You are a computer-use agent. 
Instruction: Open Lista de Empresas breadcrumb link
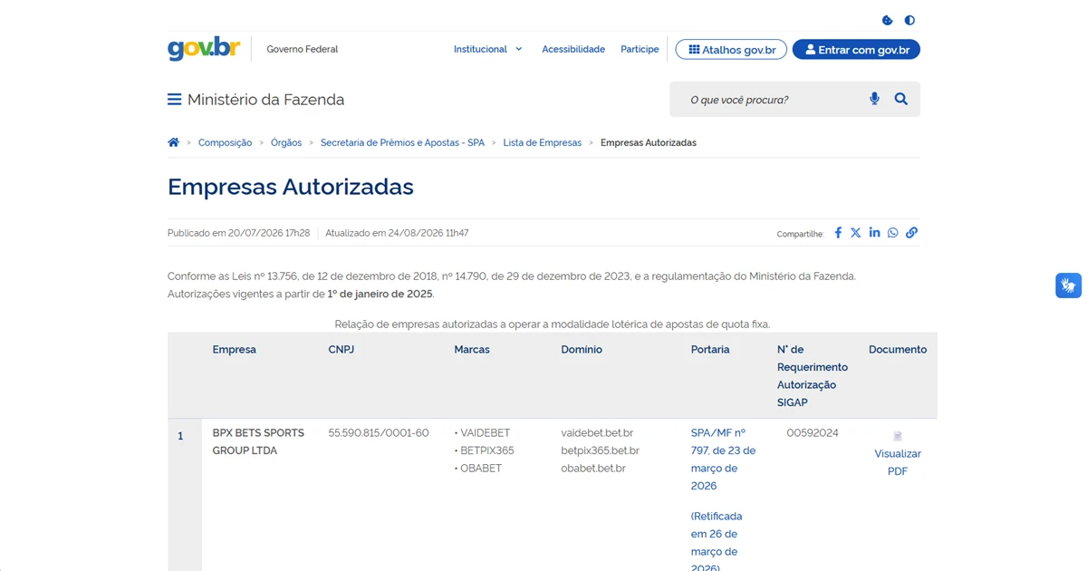543,142
